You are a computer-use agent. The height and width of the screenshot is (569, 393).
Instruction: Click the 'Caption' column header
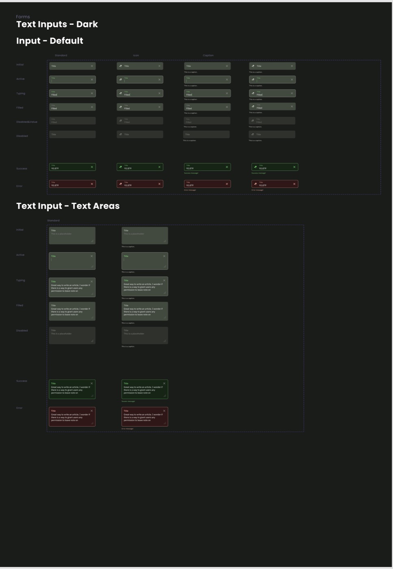(208, 55)
